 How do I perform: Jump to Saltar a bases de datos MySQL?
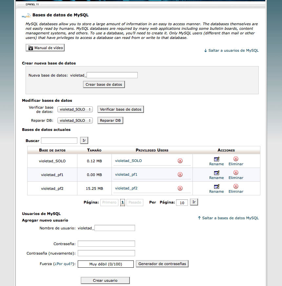[x=228, y=218]
